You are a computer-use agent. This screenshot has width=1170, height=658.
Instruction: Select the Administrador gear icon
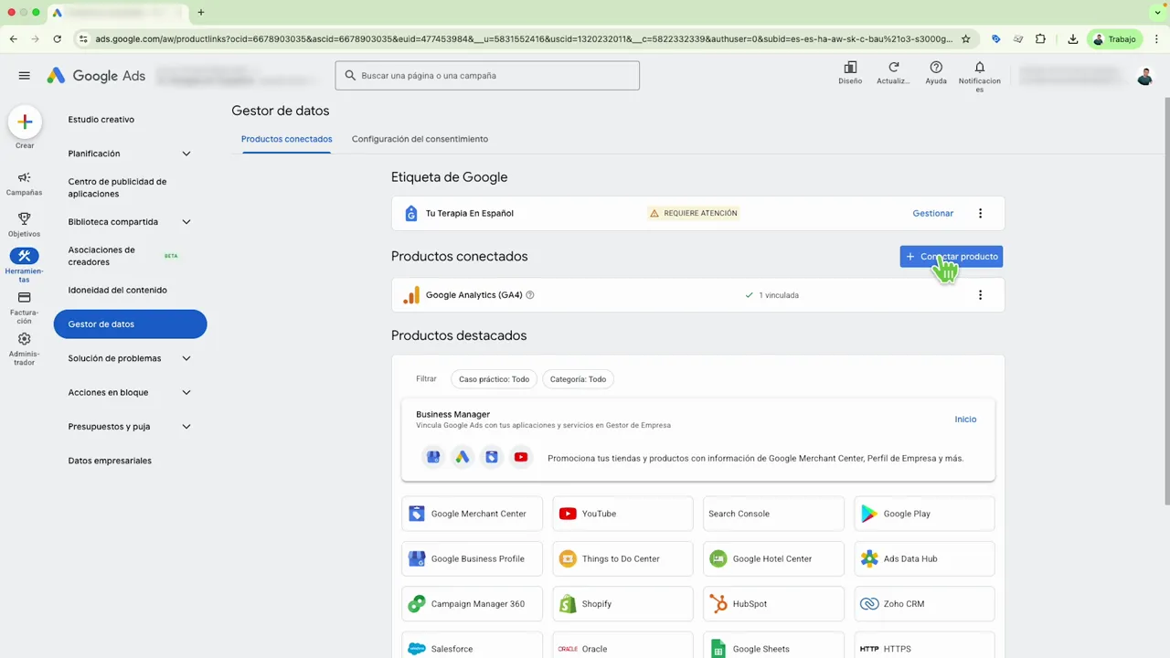click(x=24, y=338)
